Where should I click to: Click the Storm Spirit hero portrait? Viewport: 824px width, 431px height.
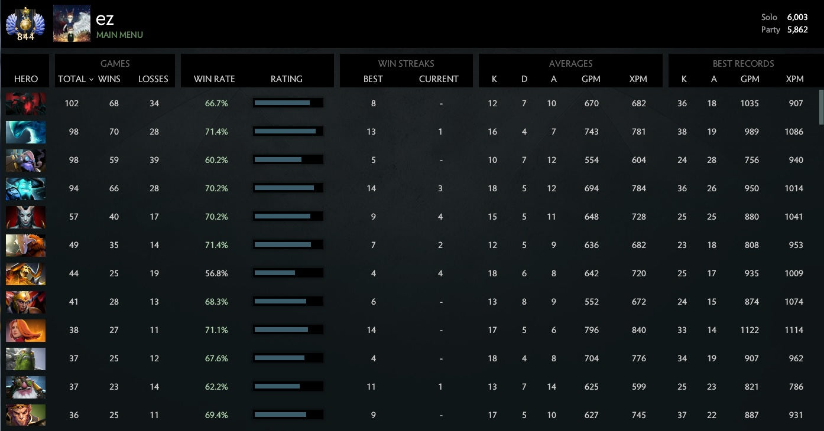[x=25, y=188]
